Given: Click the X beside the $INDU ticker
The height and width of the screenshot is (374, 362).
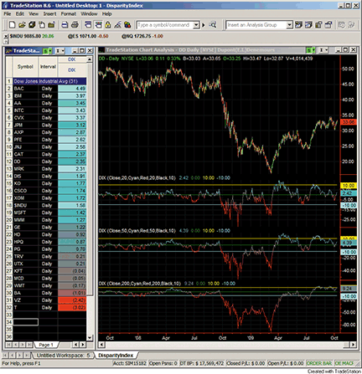Looking at the screenshot, I should [6, 36].
